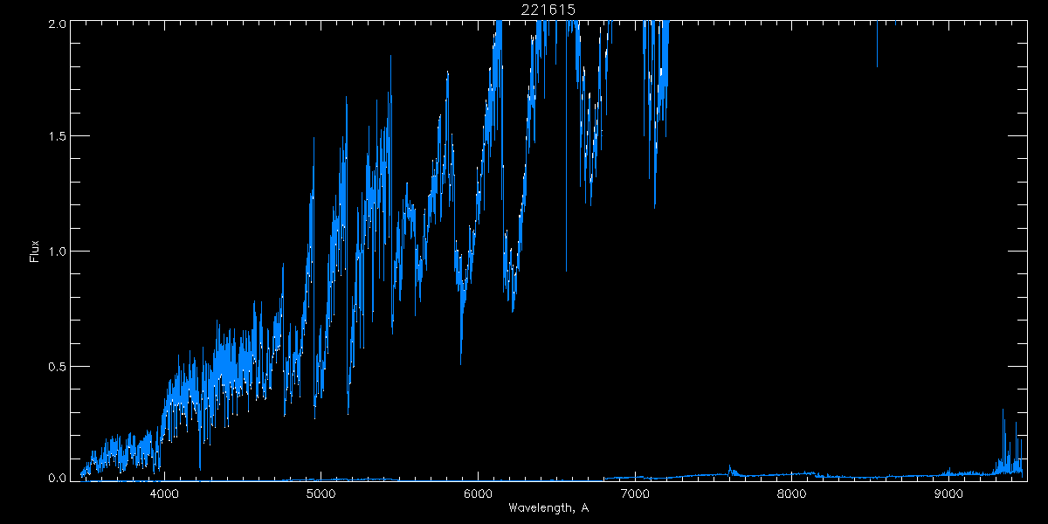
Task: Click the plot title 221615
Action: click(x=548, y=10)
